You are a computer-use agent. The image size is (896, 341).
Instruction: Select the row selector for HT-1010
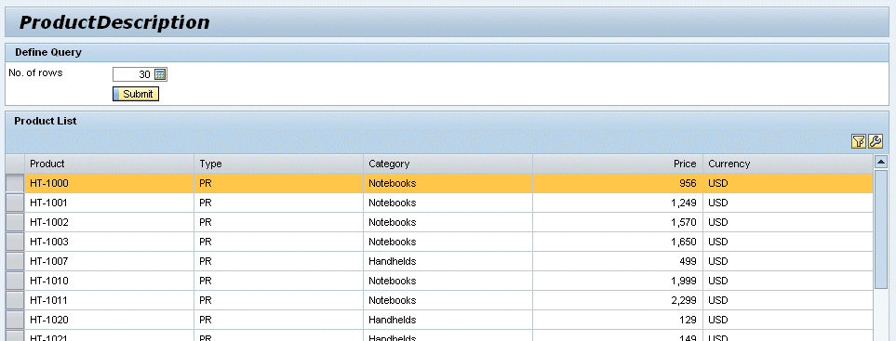coord(15,281)
